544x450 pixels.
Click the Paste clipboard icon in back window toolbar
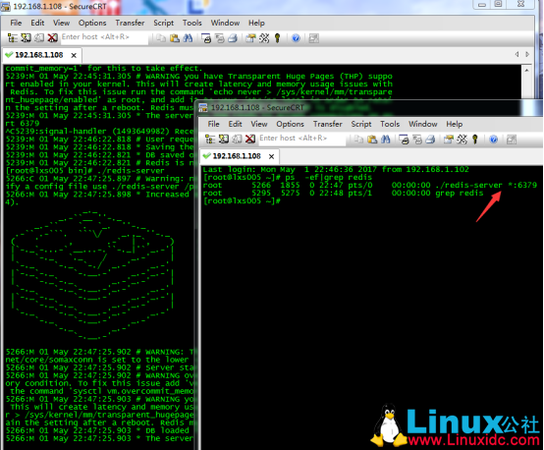175,38
